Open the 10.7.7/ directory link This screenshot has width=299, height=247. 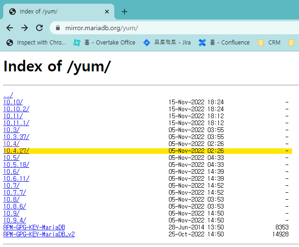coord(15,192)
